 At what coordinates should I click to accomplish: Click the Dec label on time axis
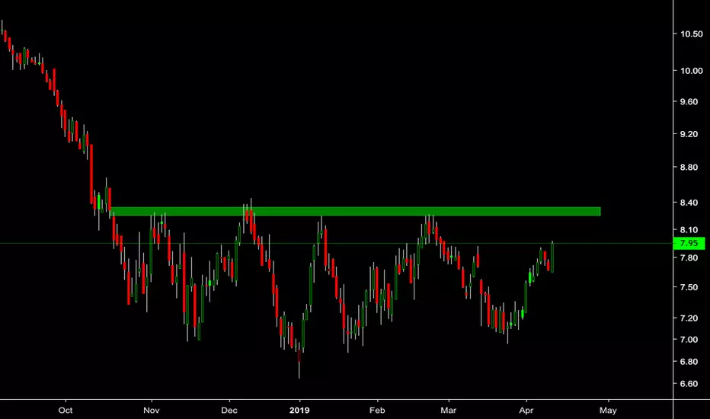click(229, 411)
